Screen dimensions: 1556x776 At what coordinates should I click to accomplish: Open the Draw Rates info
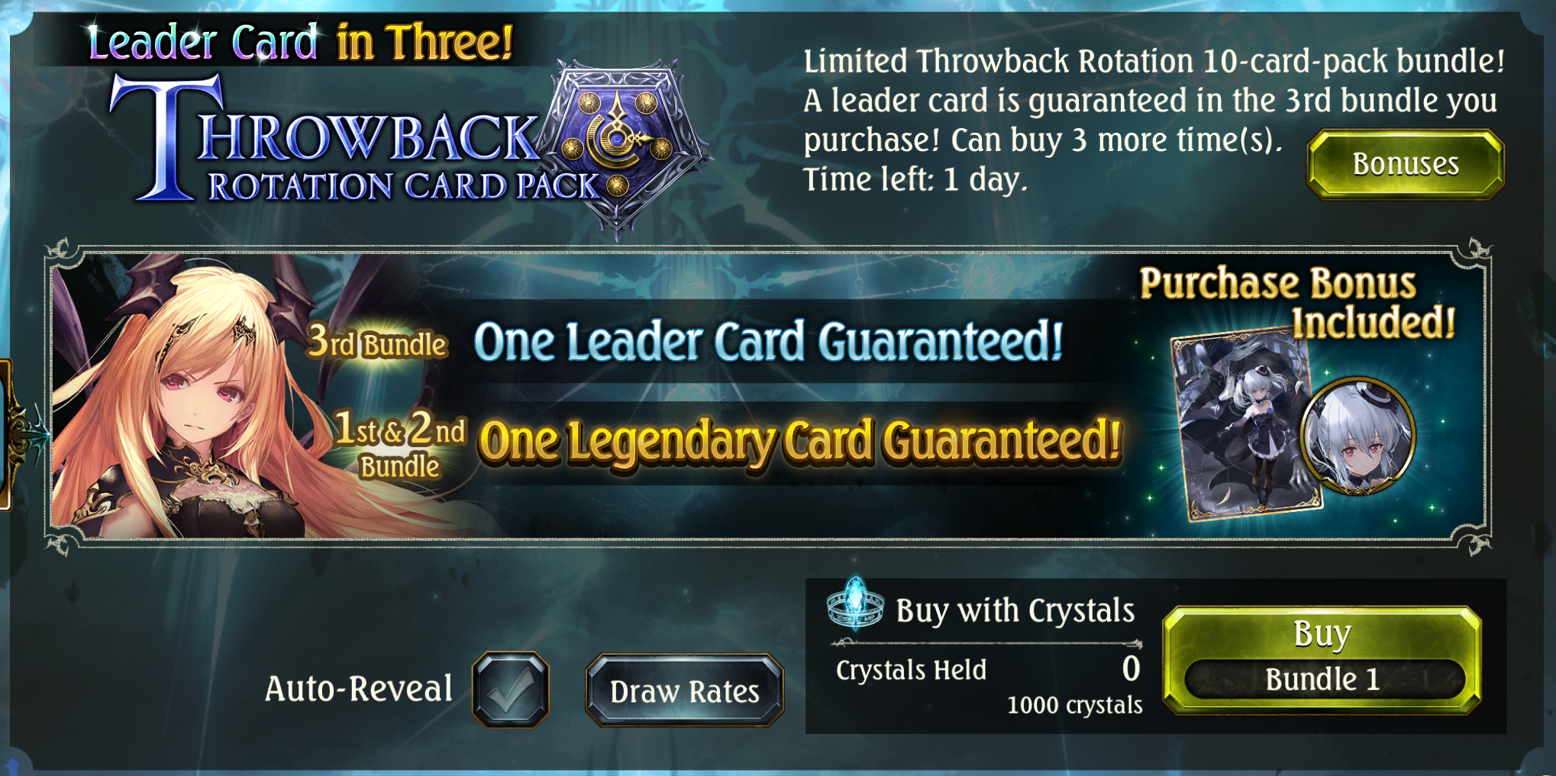tap(684, 691)
